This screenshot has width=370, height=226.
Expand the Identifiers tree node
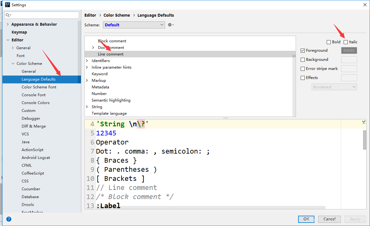87,61
